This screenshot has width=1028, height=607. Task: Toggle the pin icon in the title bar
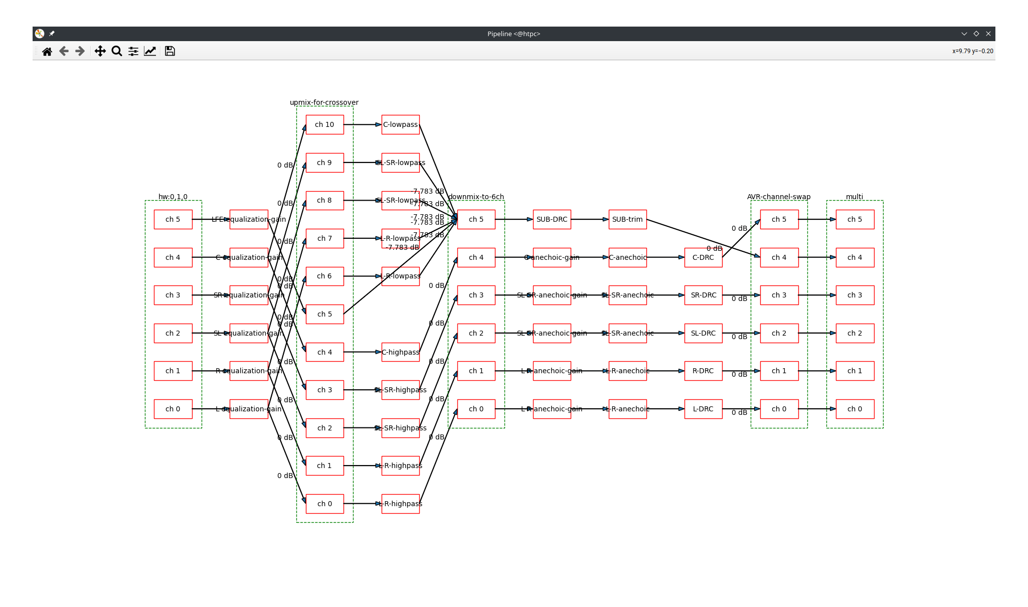pyautogui.click(x=52, y=34)
